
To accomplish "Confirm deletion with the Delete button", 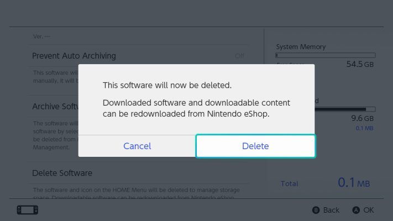I will coord(255,146).
